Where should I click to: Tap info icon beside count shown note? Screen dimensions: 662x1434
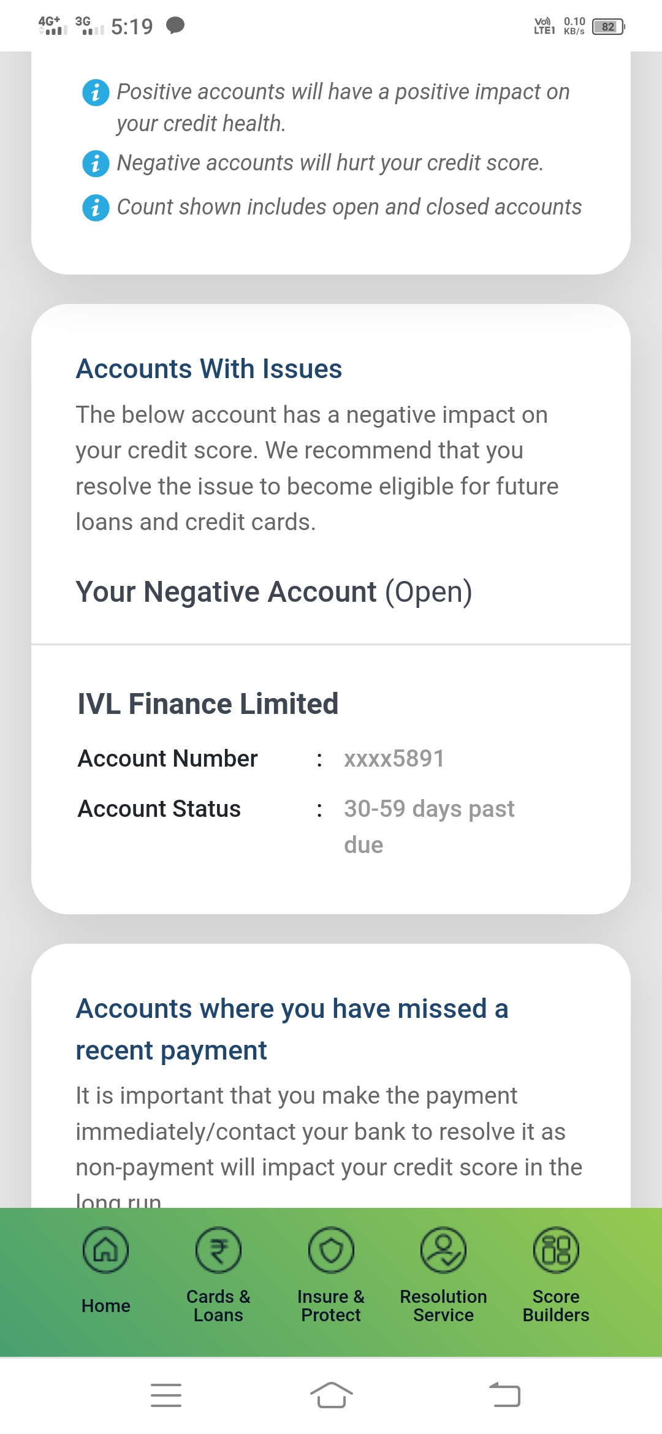coord(96,208)
